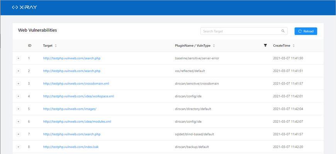Open search.php link in row 7
The height and width of the screenshot is (154, 336).
tap(71, 134)
